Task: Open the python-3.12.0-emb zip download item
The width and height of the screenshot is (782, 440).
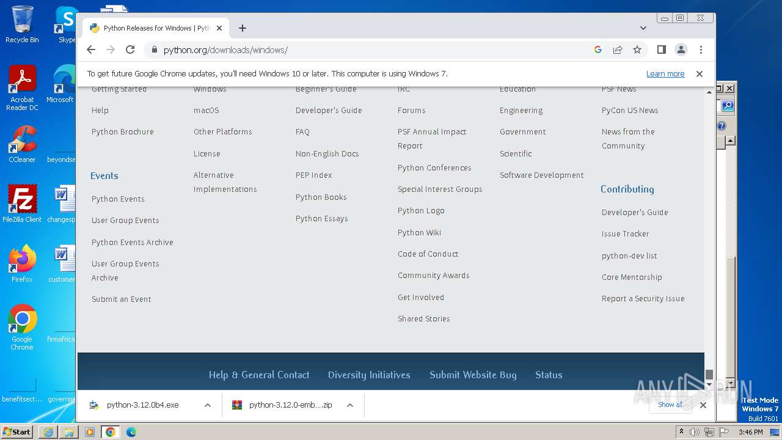Action: [283, 405]
